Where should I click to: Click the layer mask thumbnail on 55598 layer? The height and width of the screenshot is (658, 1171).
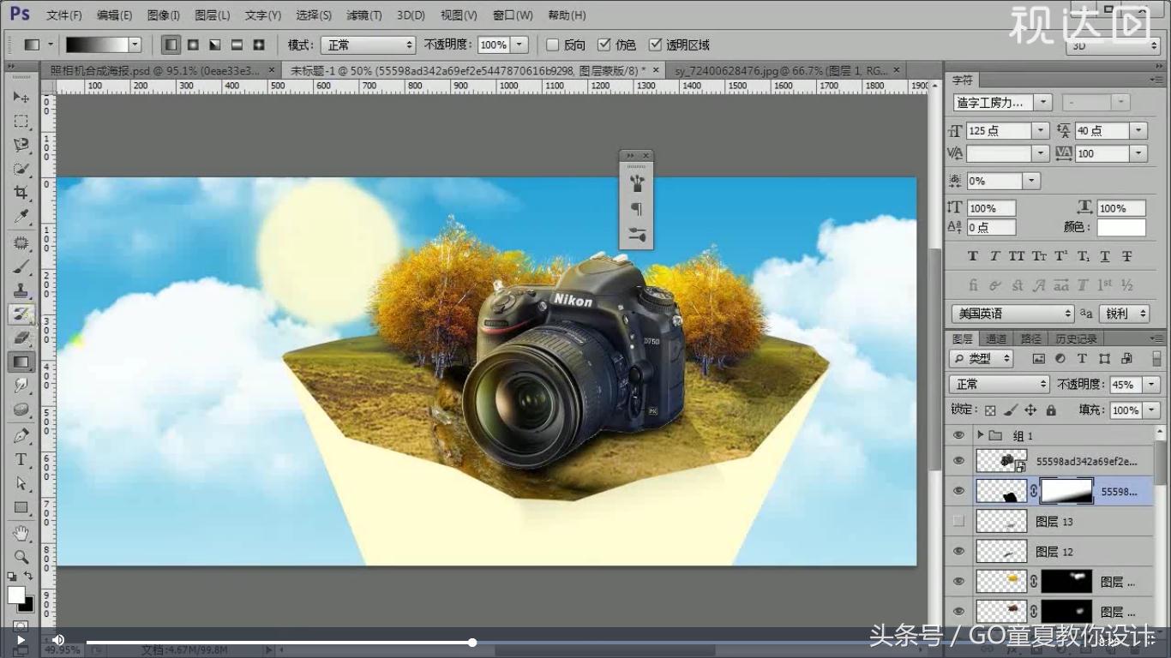1066,490
